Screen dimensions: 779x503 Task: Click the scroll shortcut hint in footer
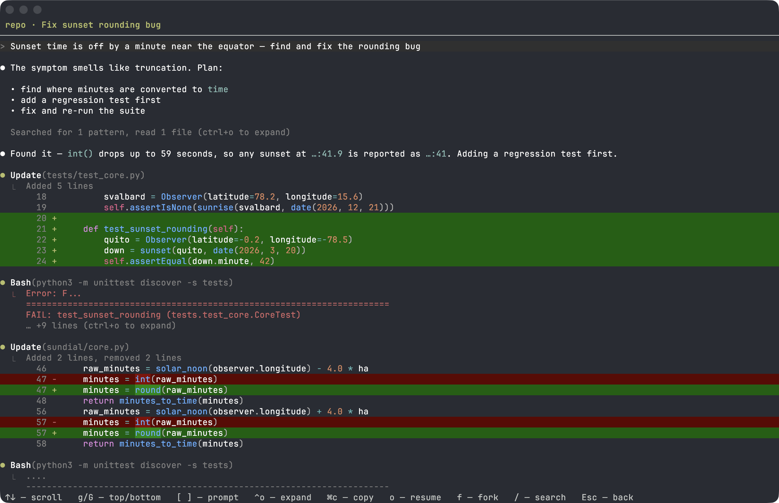[34, 497]
